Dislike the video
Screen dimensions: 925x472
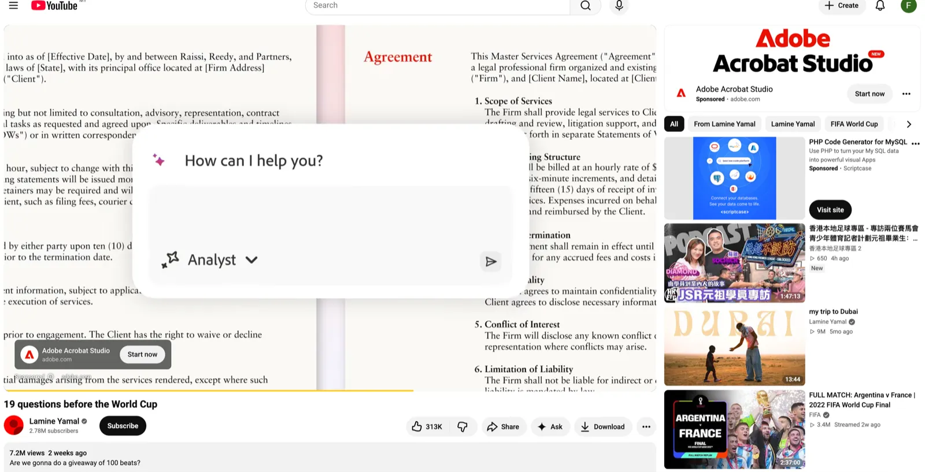(462, 426)
